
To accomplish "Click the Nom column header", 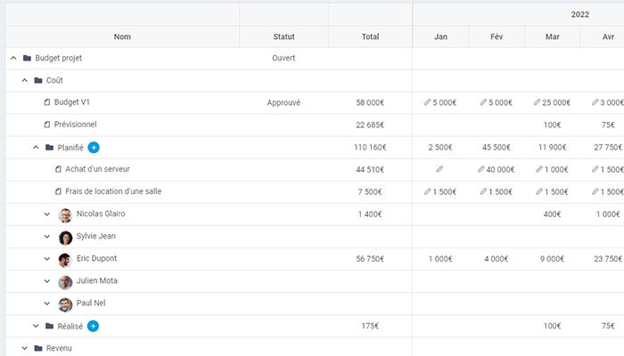I will click(122, 36).
